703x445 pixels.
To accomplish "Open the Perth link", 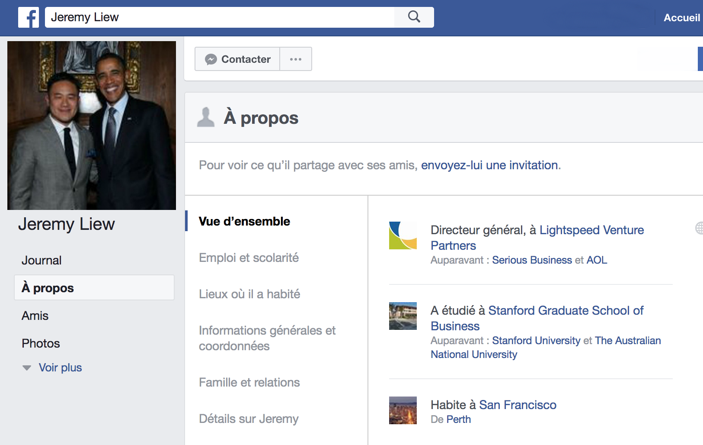I will (459, 419).
